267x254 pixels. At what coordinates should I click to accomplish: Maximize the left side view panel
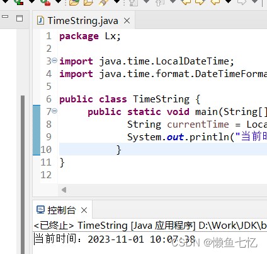tap(20, 18)
